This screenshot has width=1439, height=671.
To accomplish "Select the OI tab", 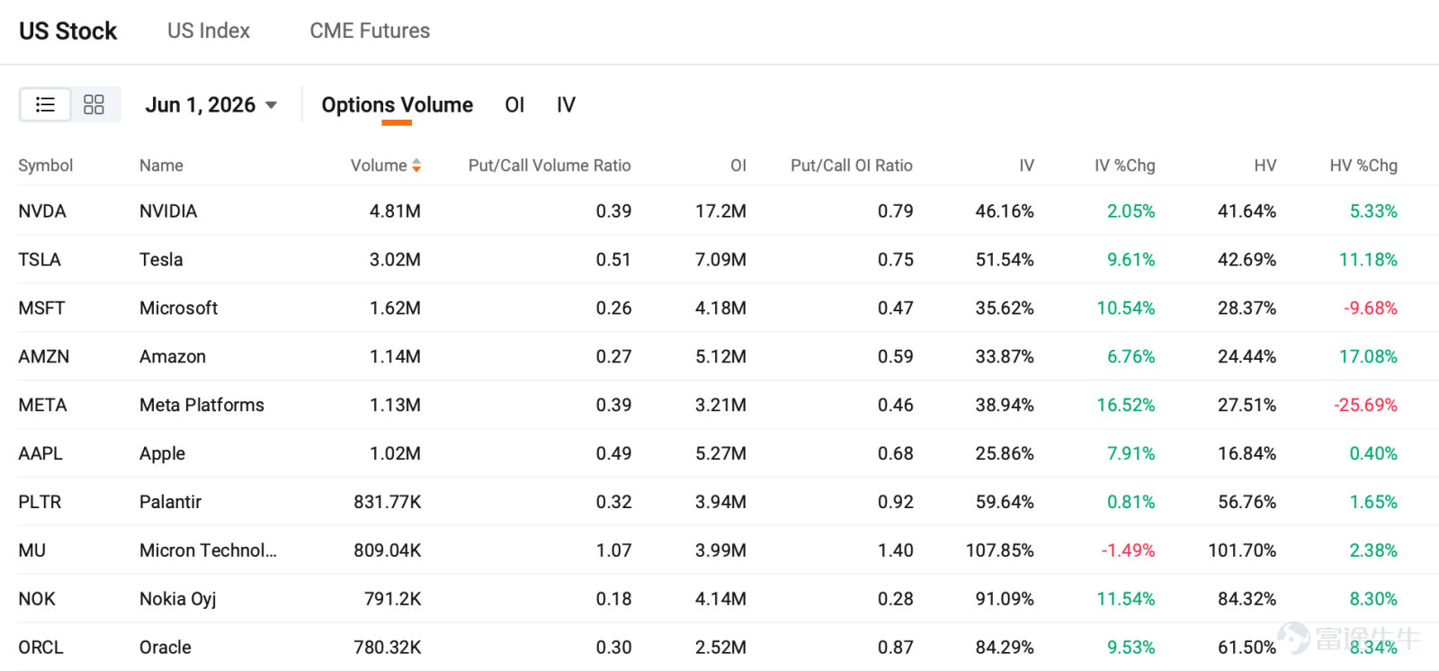I will click(514, 105).
